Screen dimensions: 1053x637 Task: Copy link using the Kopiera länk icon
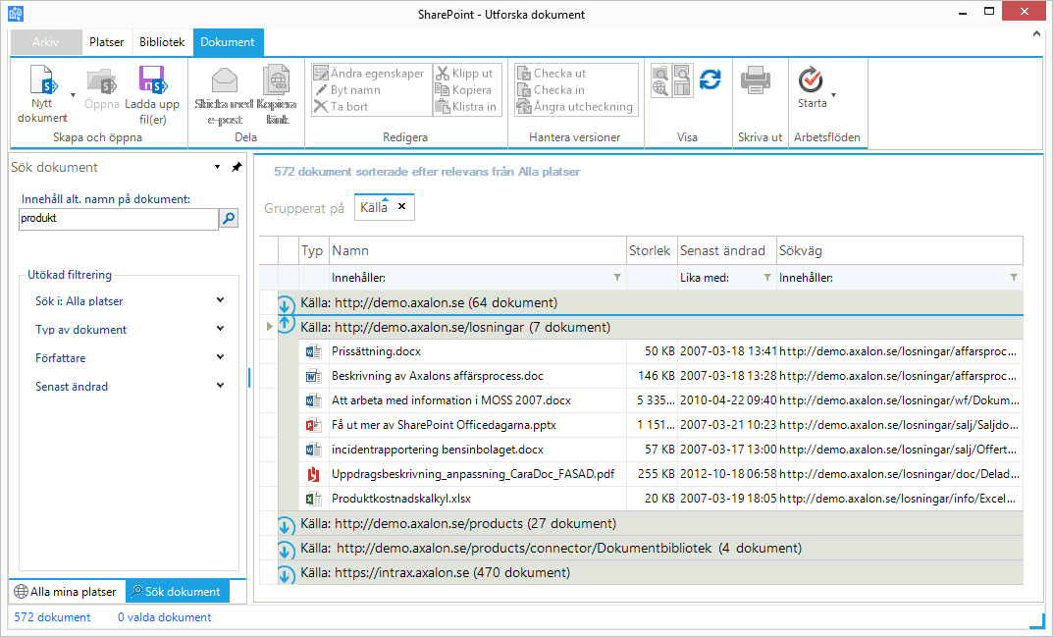pos(276,80)
